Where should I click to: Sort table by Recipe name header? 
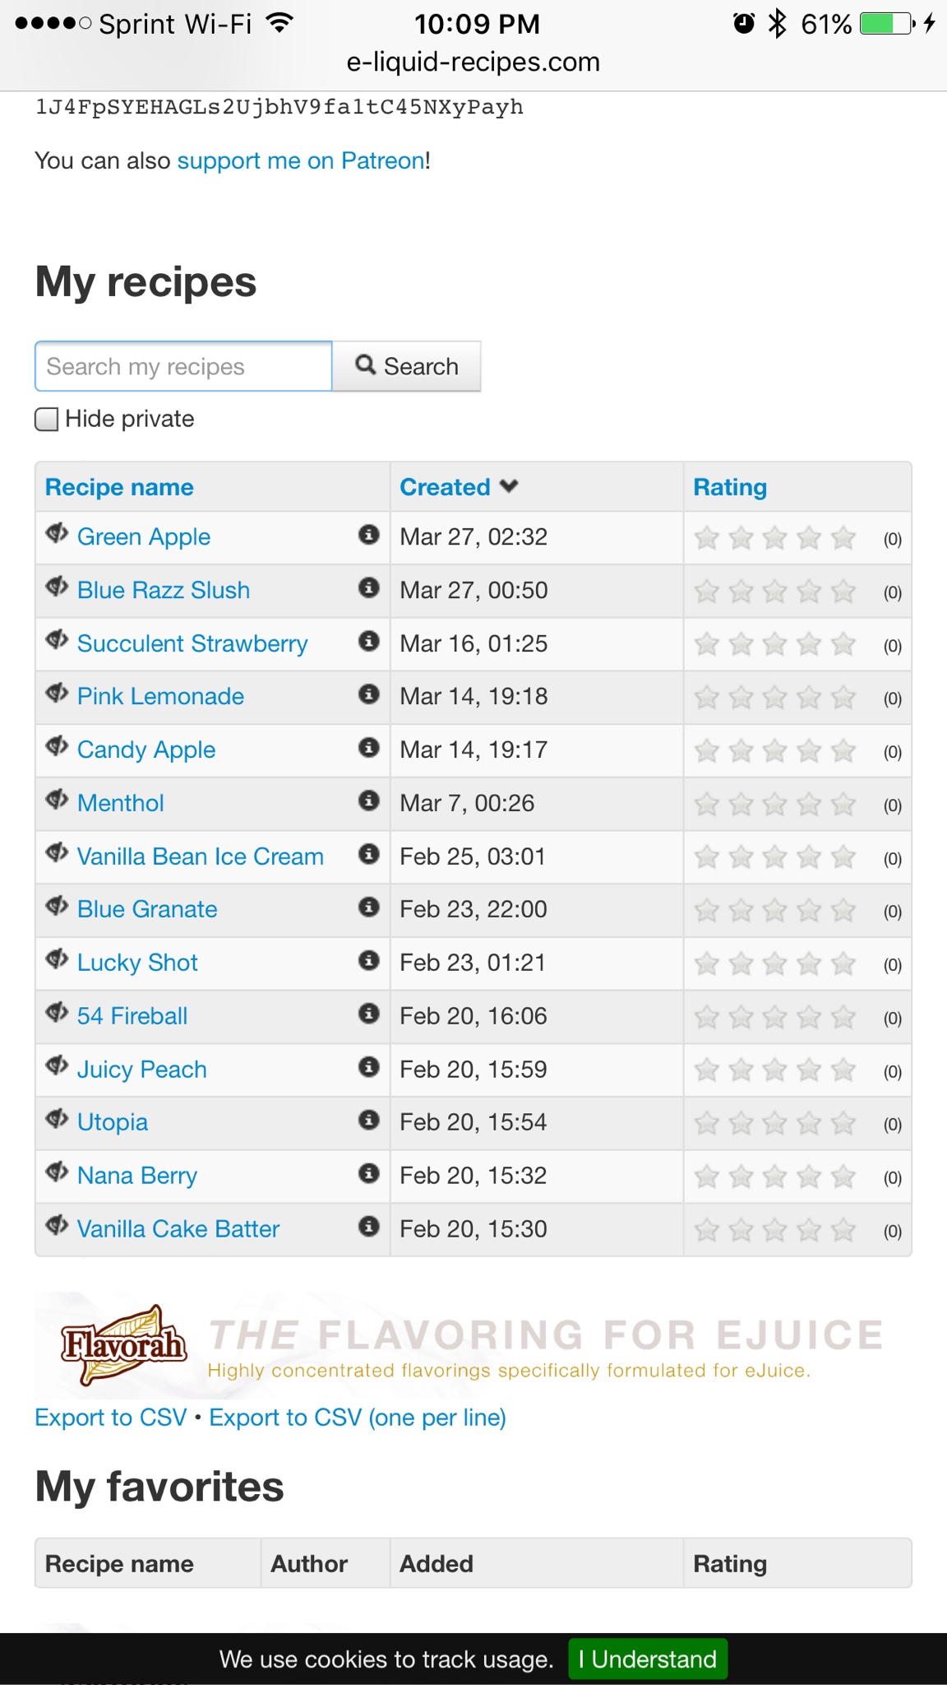coord(119,487)
